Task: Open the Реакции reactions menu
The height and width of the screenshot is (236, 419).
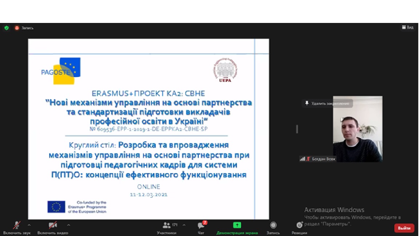Action: click(299, 225)
